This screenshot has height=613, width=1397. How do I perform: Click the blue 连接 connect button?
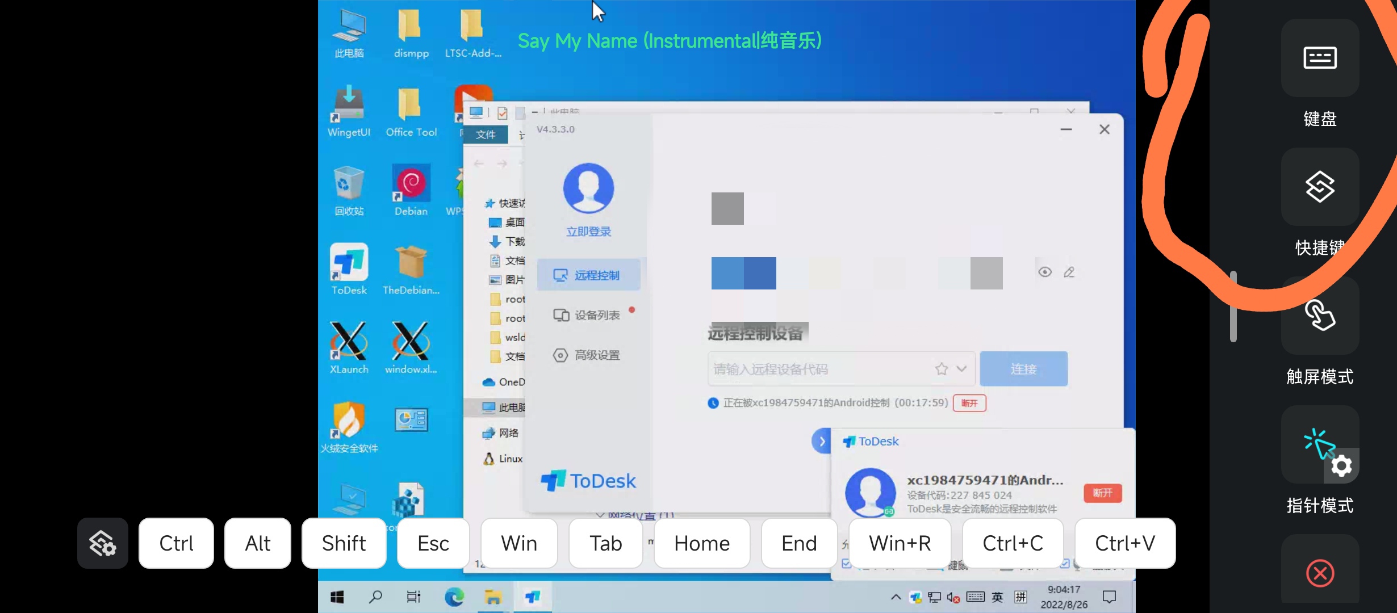(1024, 369)
